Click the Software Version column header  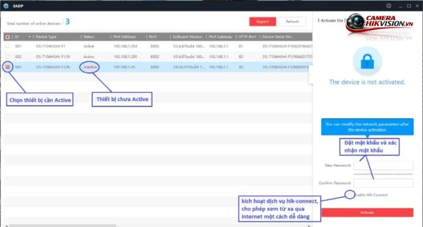coord(188,37)
